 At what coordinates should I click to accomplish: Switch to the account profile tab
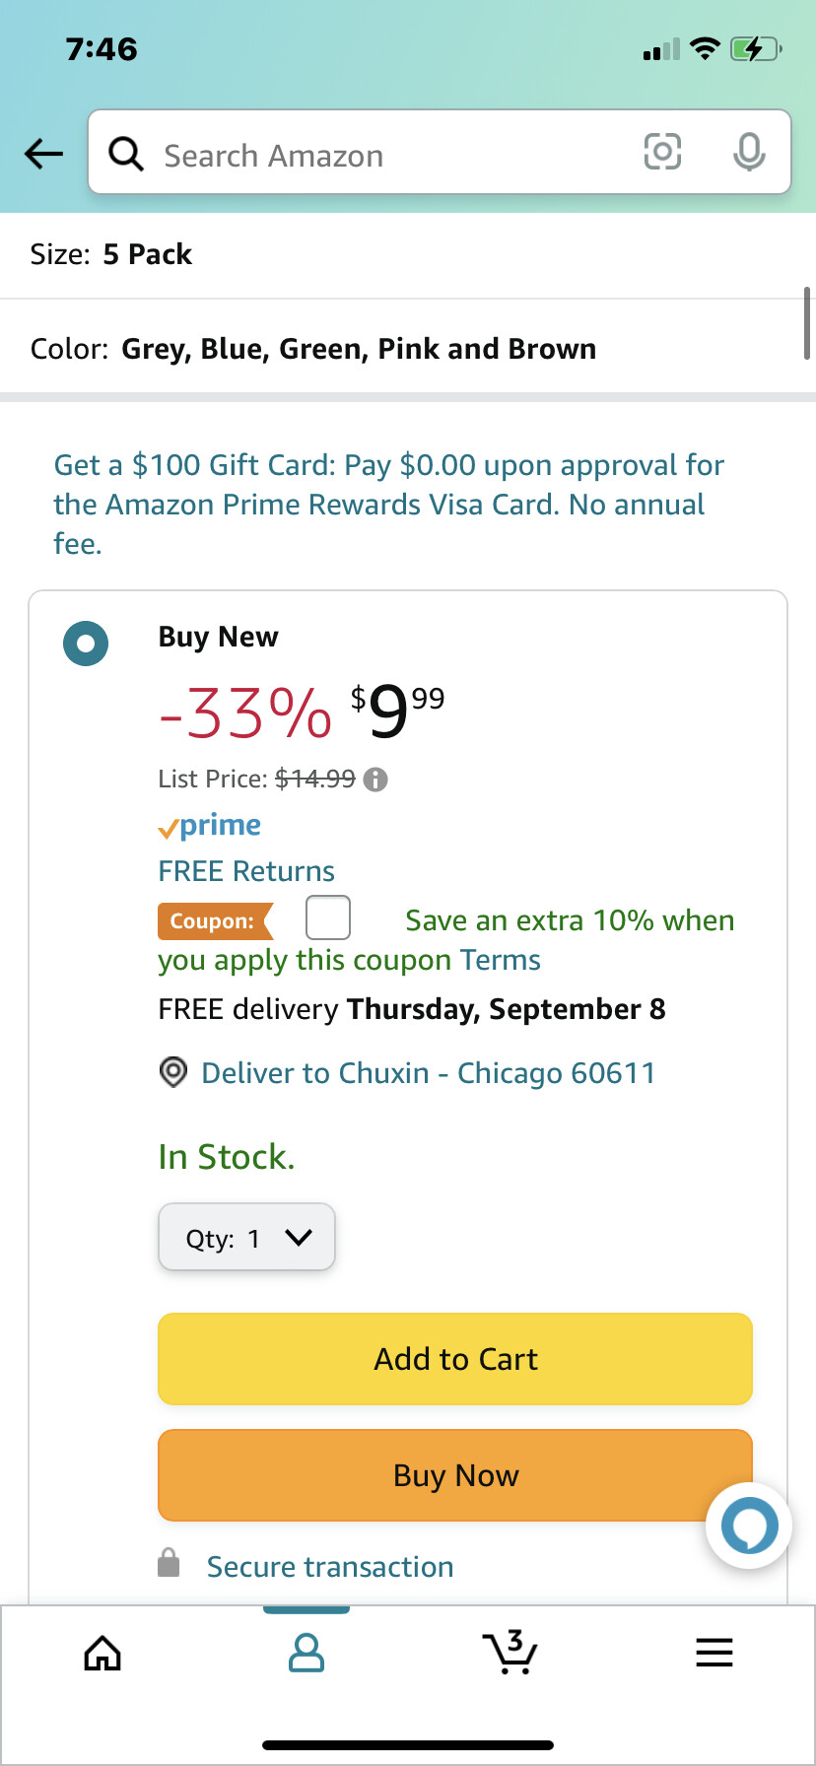306,1653
